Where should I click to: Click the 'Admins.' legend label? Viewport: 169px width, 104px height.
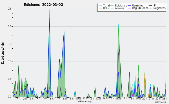click(x=120, y=8)
